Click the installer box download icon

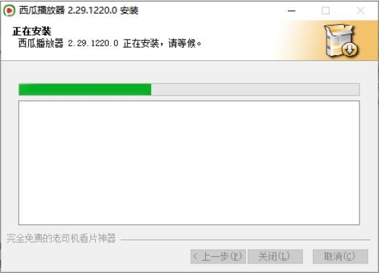341,41
